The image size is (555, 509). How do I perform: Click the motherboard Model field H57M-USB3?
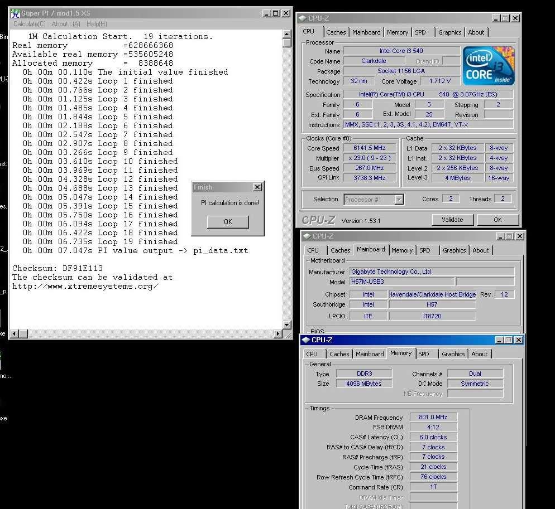[402, 282]
